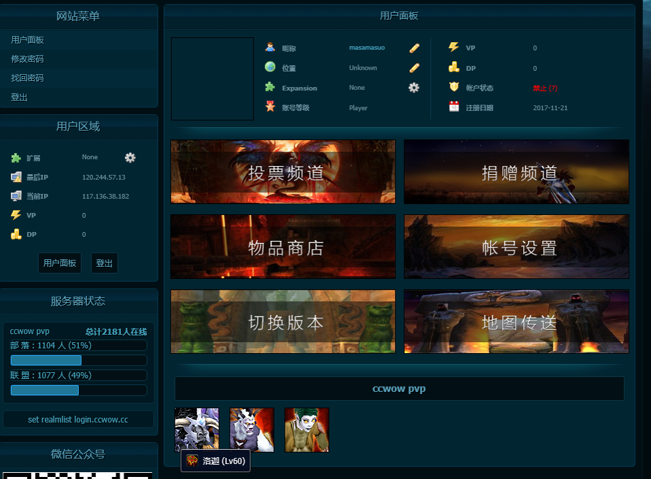Open the 物品商店 item shop banner
651x479 pixels.
283,246
